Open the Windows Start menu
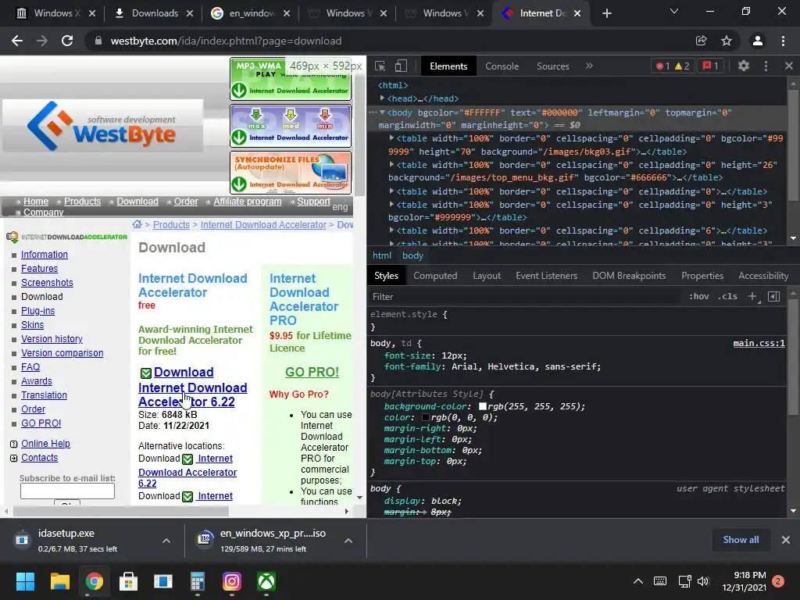Viewport: 800px width, 600px height. (x=25, y=581)
